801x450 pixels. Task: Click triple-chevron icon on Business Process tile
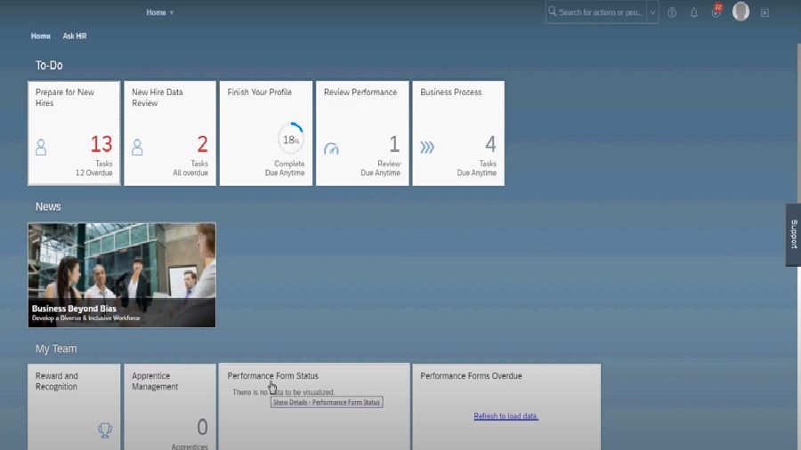(x=427, y=148)
